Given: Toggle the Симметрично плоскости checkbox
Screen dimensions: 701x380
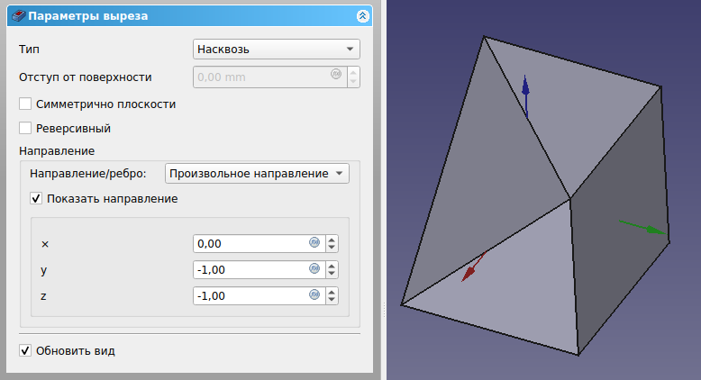Looking at the screenshot, I should coord(25,104).
